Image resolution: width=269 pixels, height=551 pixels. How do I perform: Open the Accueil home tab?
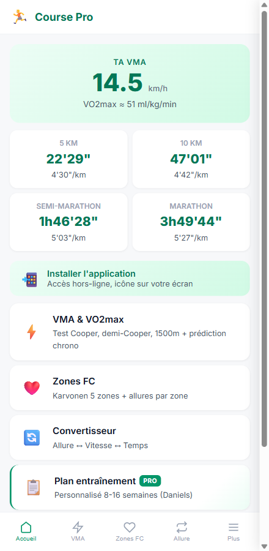point(26,531)
